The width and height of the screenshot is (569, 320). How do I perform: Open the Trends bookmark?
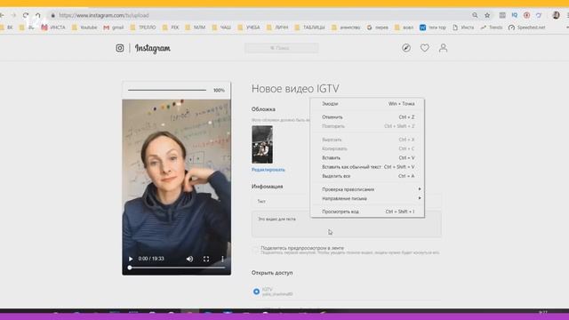pos(492,28)
